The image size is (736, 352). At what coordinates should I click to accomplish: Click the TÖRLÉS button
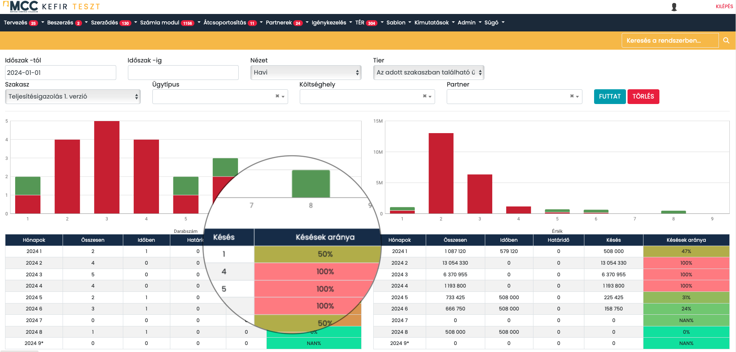(643, 97)
